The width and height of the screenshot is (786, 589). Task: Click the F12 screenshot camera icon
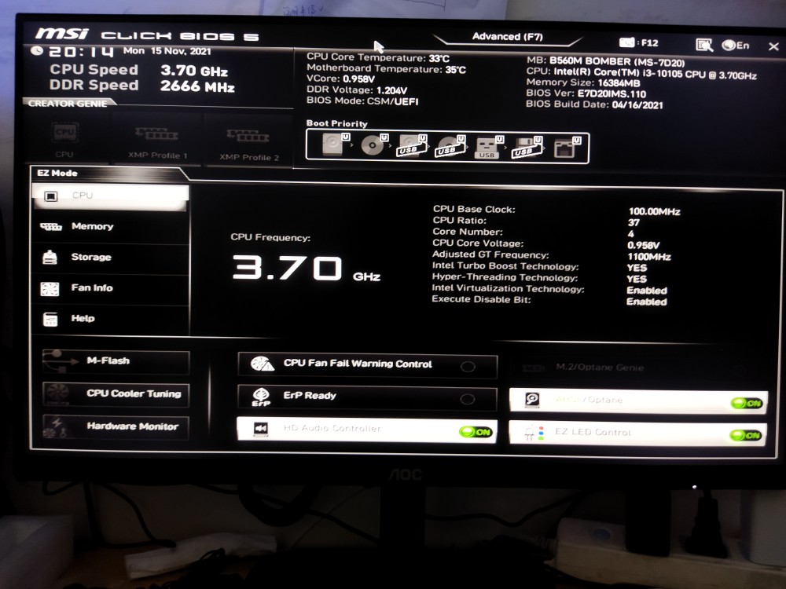pyautogui.click(x=626, y=42)
